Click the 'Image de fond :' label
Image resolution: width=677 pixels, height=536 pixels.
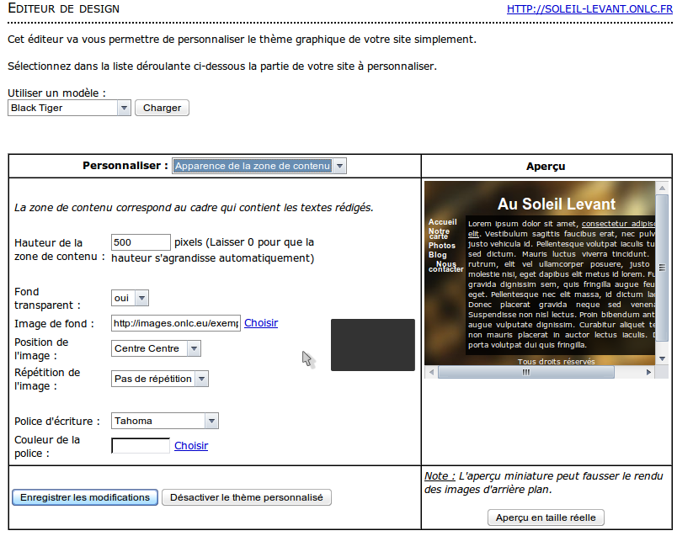coord(54,324)
